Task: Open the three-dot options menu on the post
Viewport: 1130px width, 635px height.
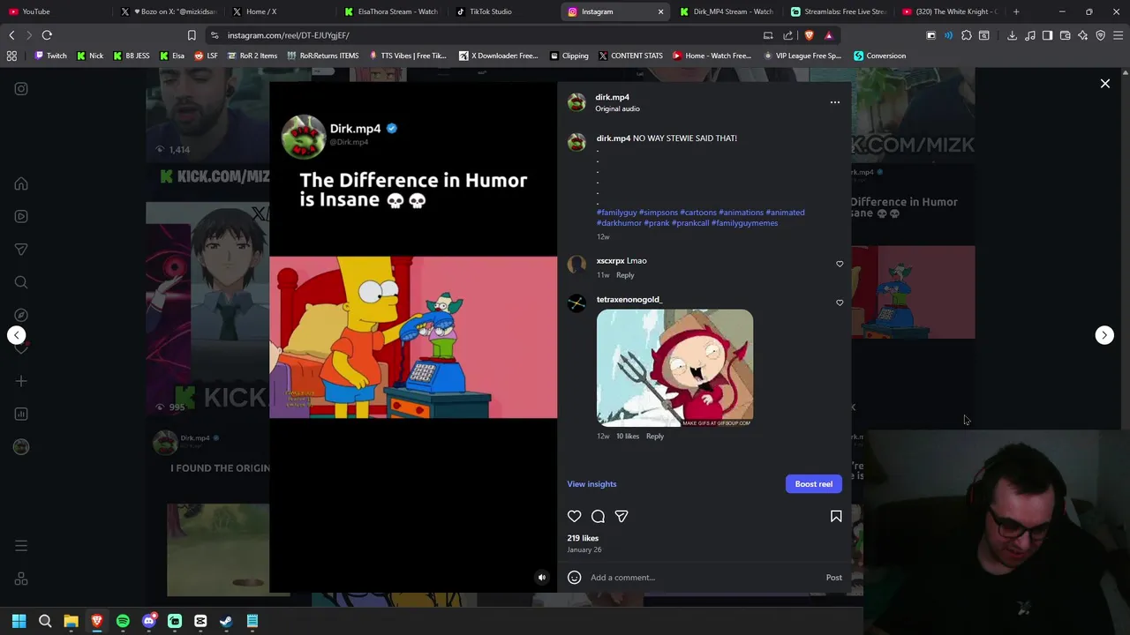Action: [x=835, y=102]
